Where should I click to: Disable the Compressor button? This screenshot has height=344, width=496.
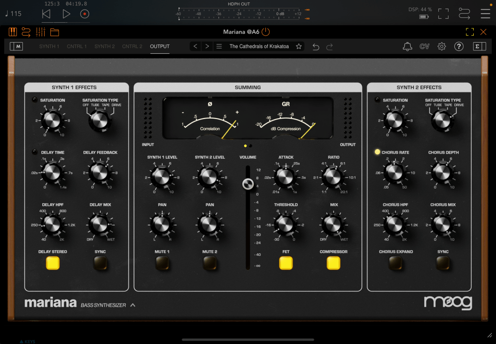[333, 263]
